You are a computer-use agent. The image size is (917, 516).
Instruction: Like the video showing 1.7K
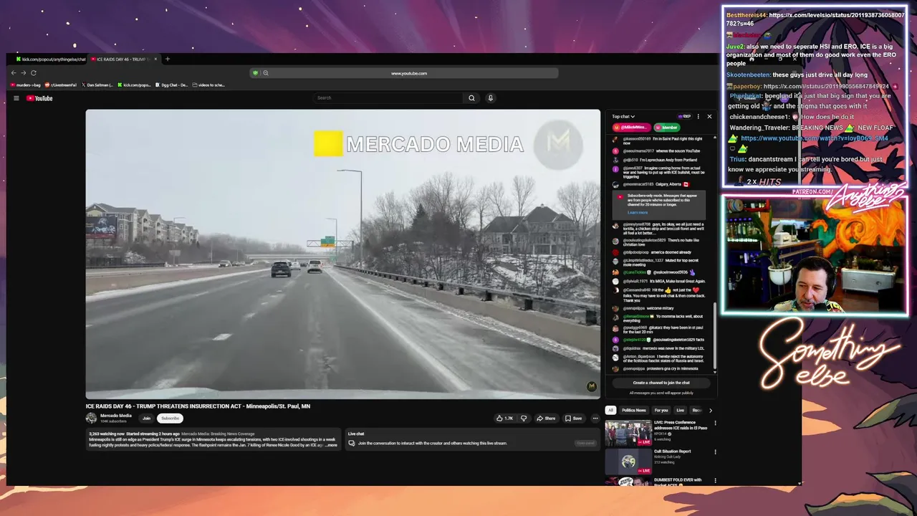pos(505,419)
